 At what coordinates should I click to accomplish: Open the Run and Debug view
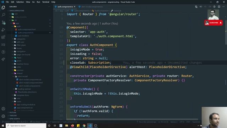[x=3, y=30]
